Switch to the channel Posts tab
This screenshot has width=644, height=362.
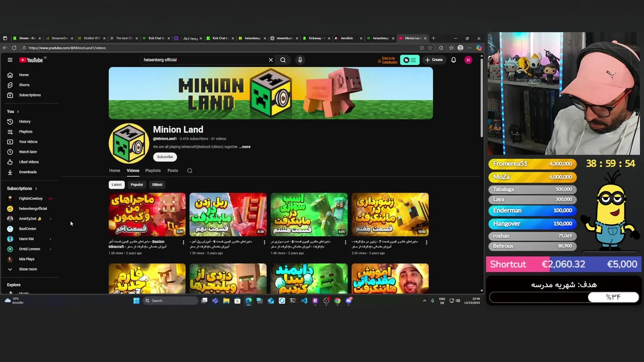pyautogui.click(x=173, y=170)
